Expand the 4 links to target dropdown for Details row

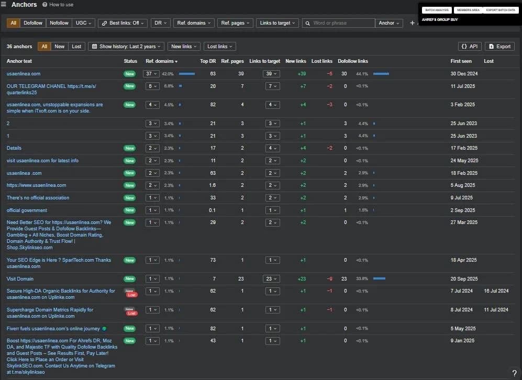pyautogui.click(x=273, y=148)
